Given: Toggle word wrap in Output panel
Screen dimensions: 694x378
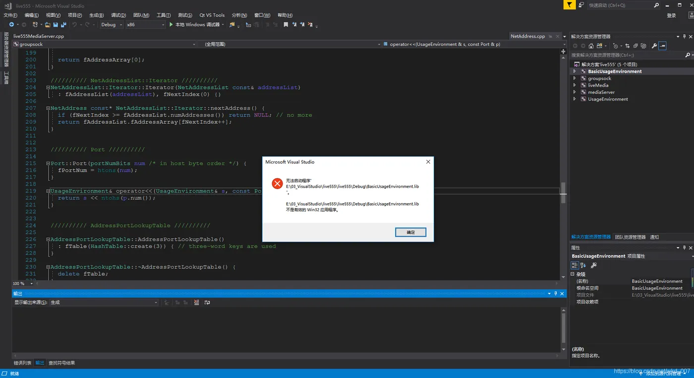Looking at the screenshot, I should click(x=207, y=302).
